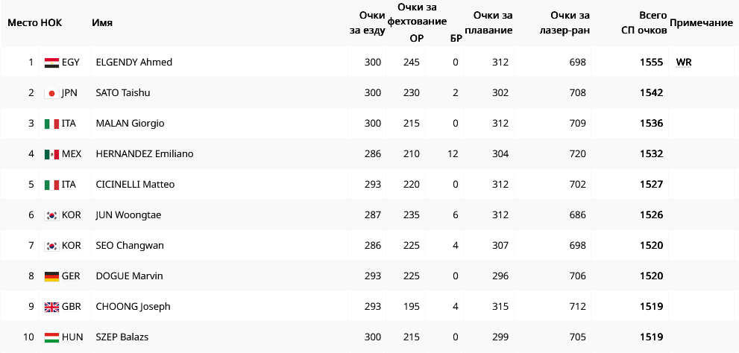Viewport: 739px width, 353px height.
Task: Click the Great Britain flag icon
Action: coord(51,307)
